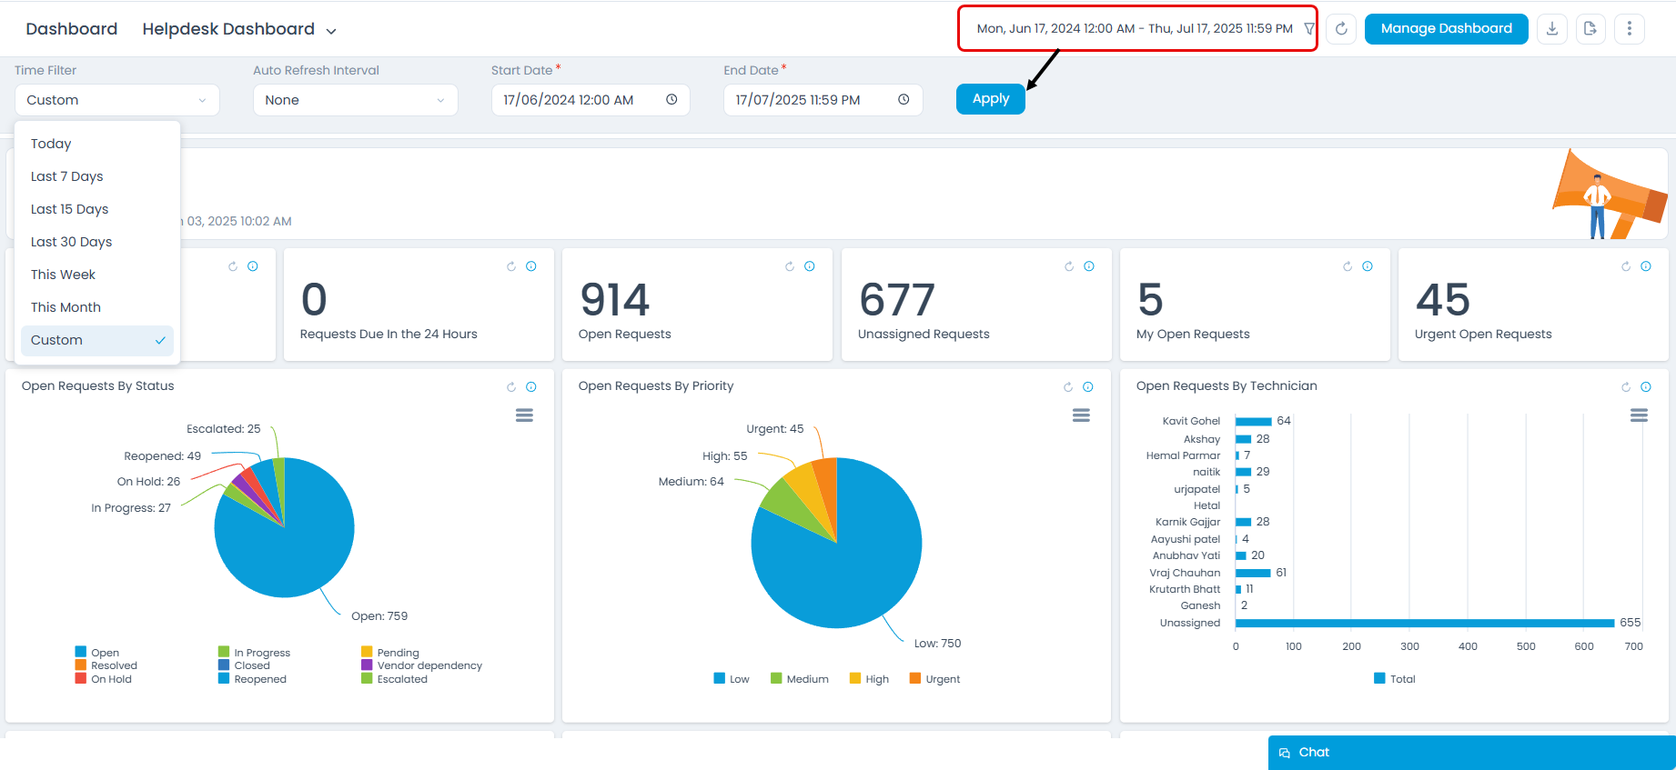Click the Manage Dashboard button
This screenshot has height=770, width=1676.
pos(1446,29)
